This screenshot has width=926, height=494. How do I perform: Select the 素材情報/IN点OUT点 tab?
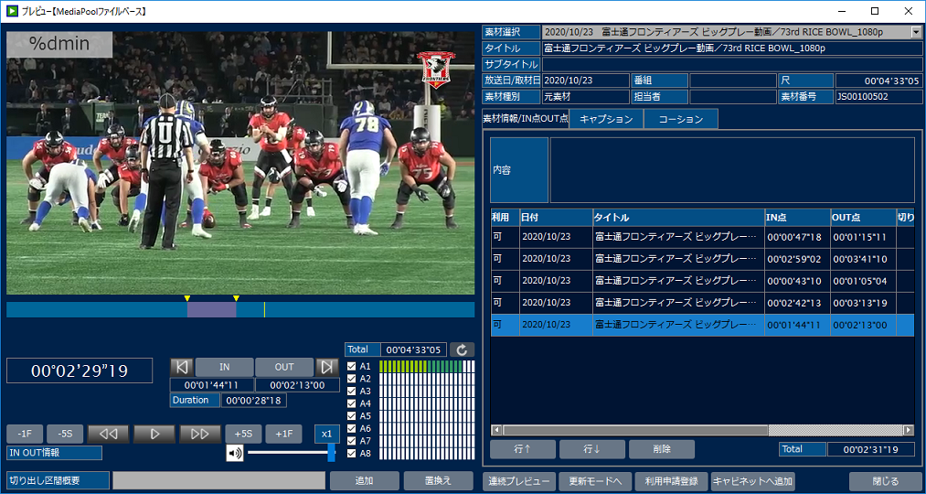(x=526, y=119)
